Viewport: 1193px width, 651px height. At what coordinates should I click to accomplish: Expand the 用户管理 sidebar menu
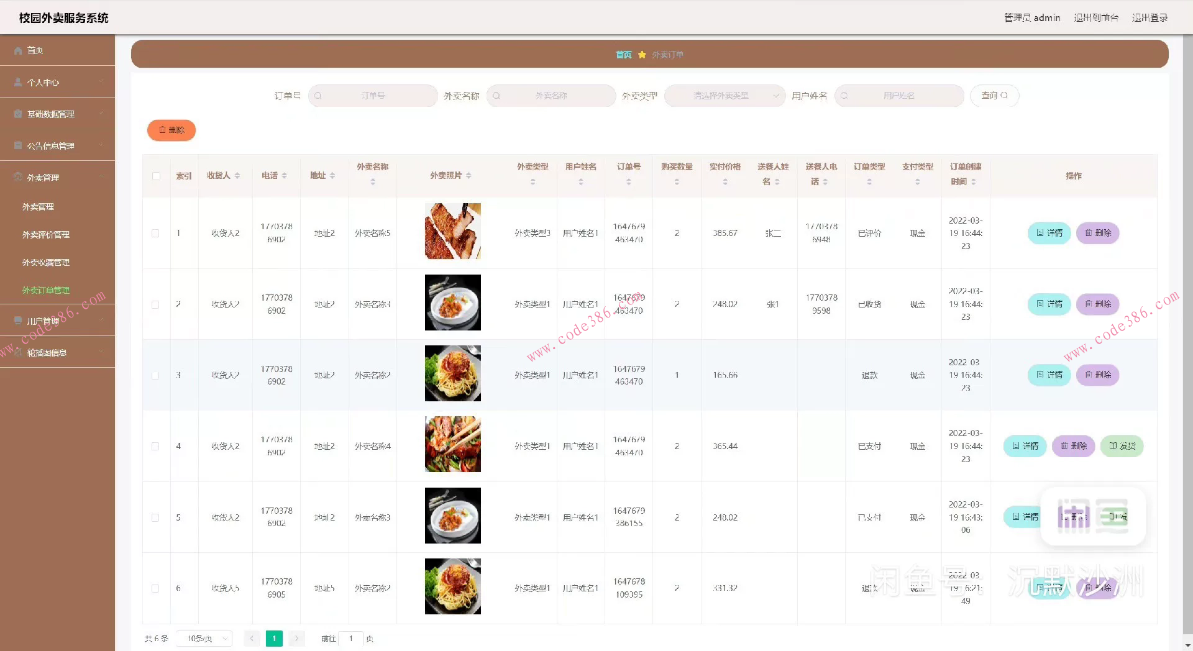[57, 321]
